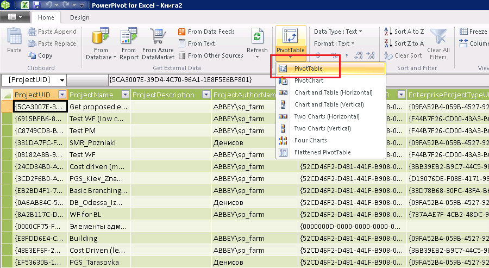Open the Data Type : Text dropdown
489x268 pixels.
coord(338,32)
